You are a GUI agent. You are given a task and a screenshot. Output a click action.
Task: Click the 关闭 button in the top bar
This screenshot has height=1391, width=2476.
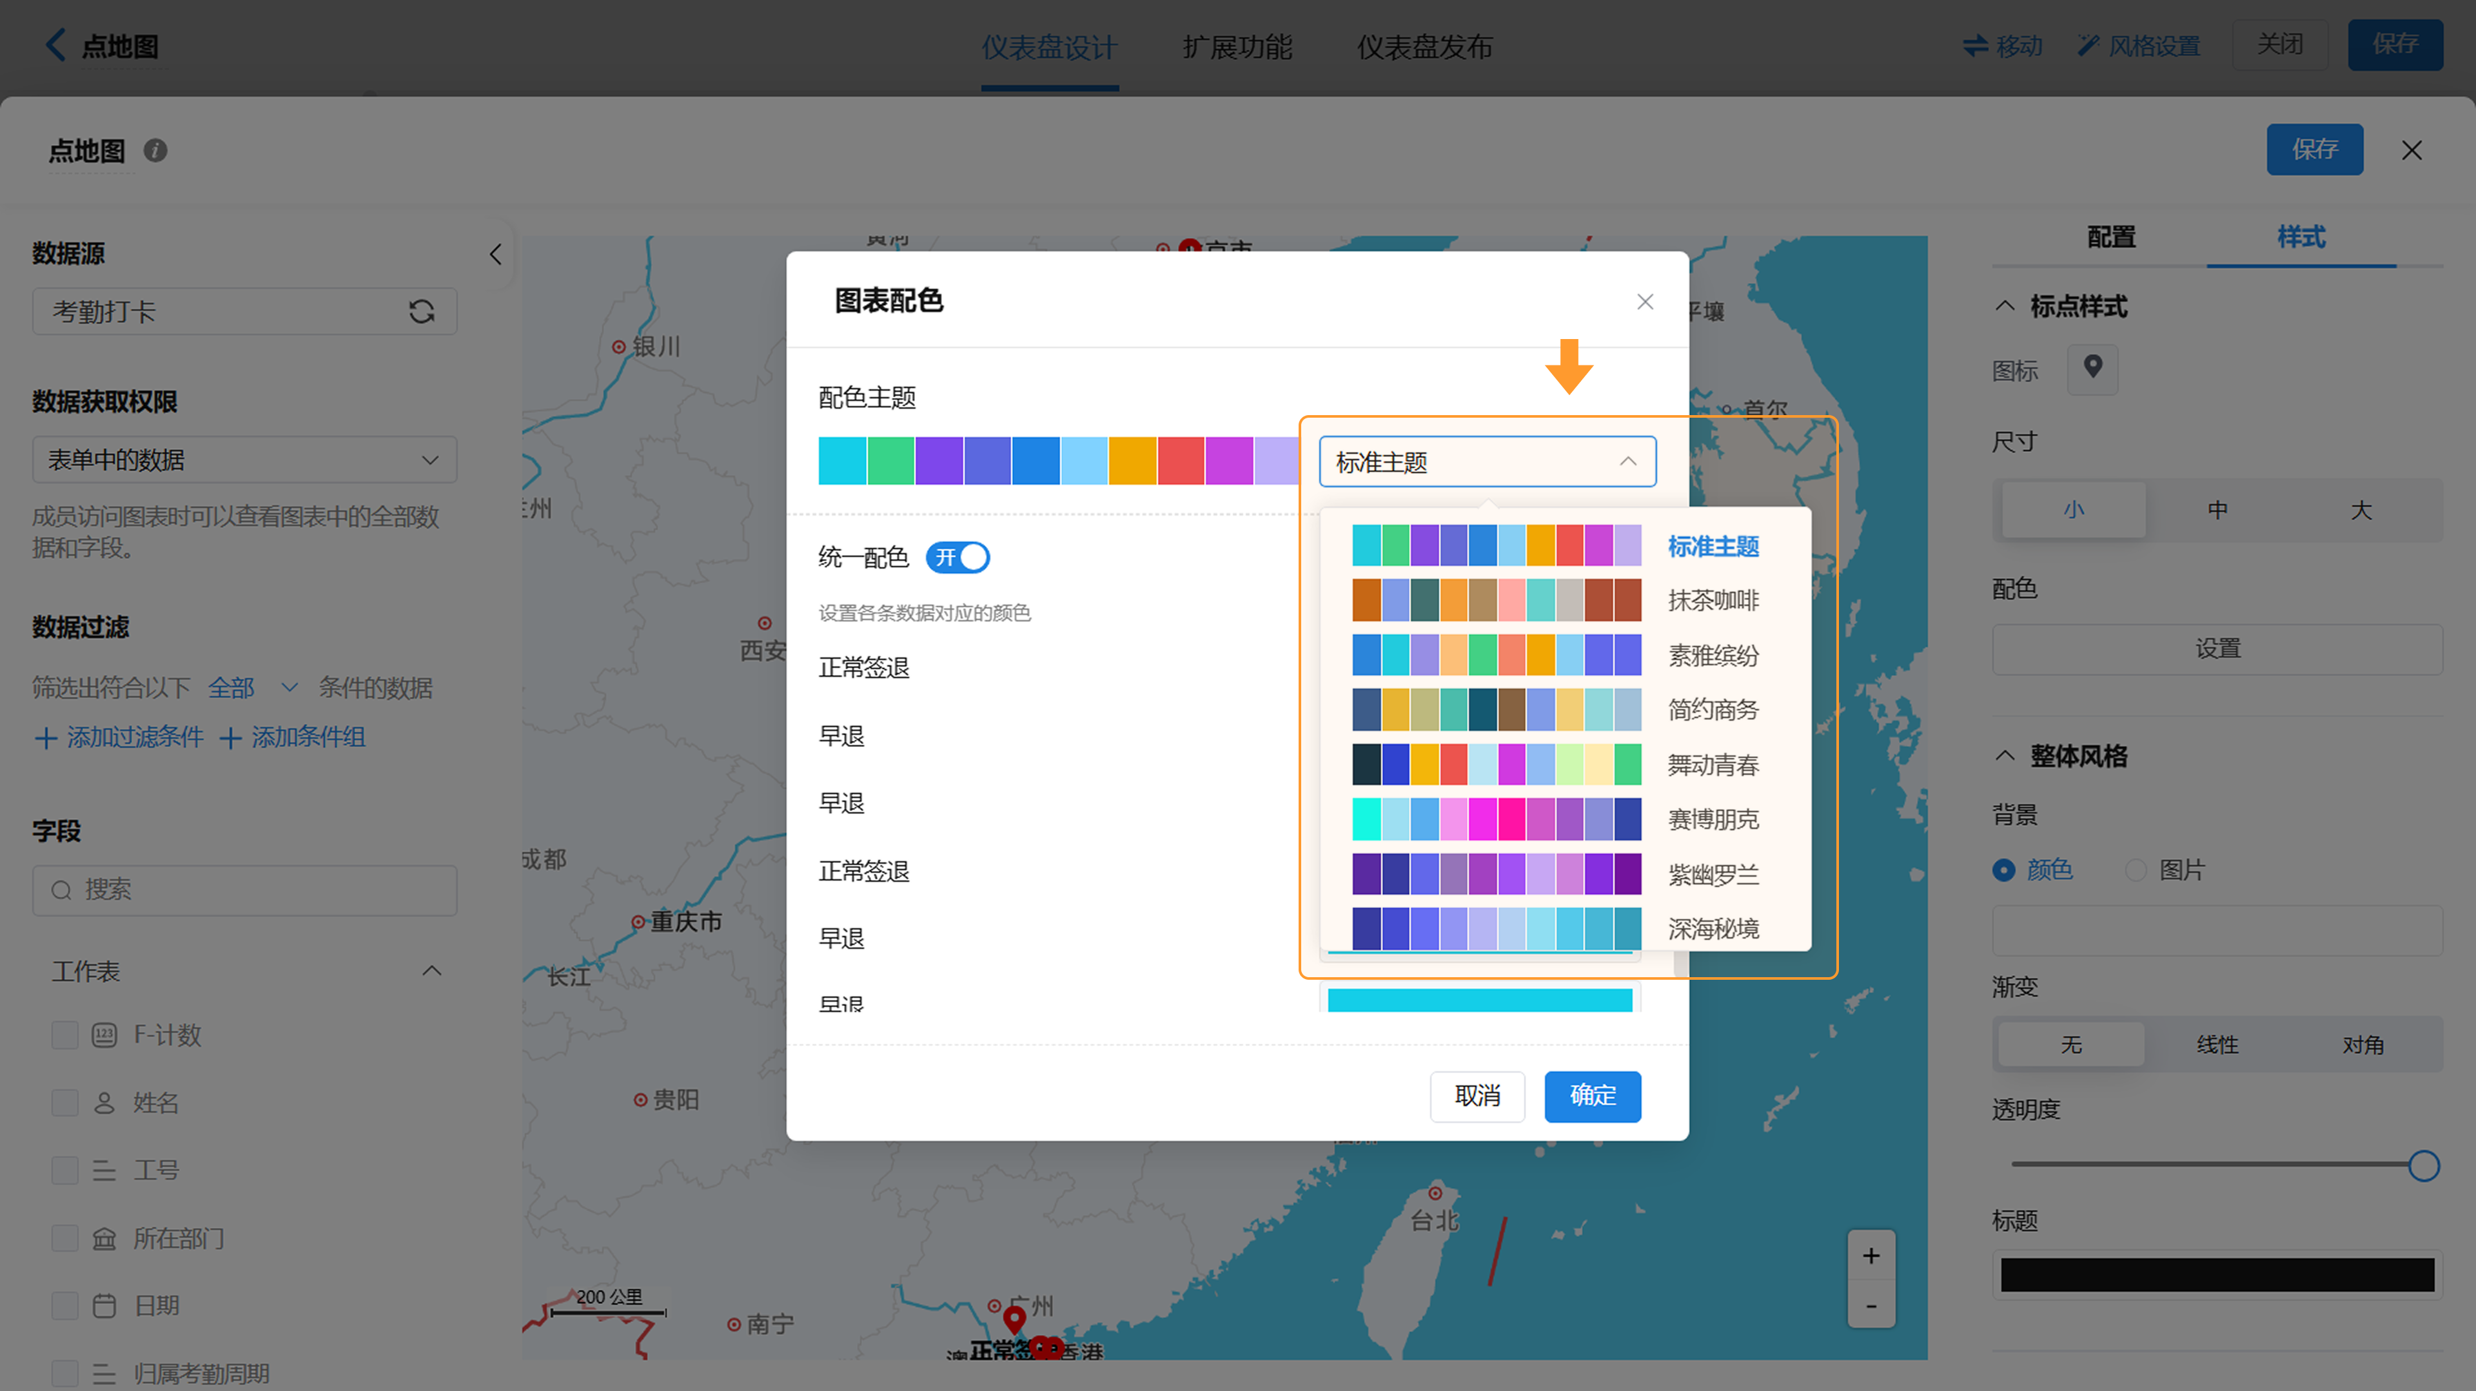click(x=2280, y=44)
